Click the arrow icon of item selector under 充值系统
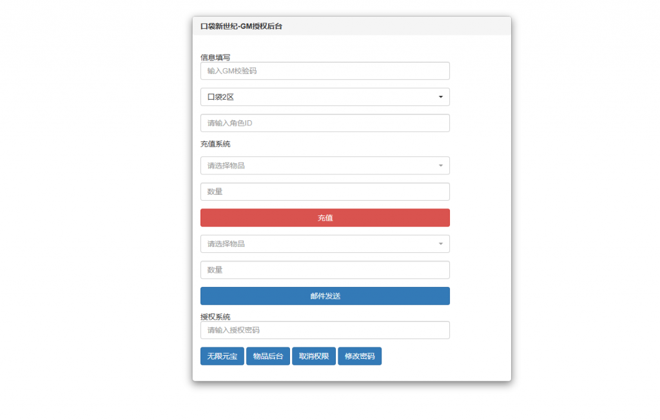 441,166
